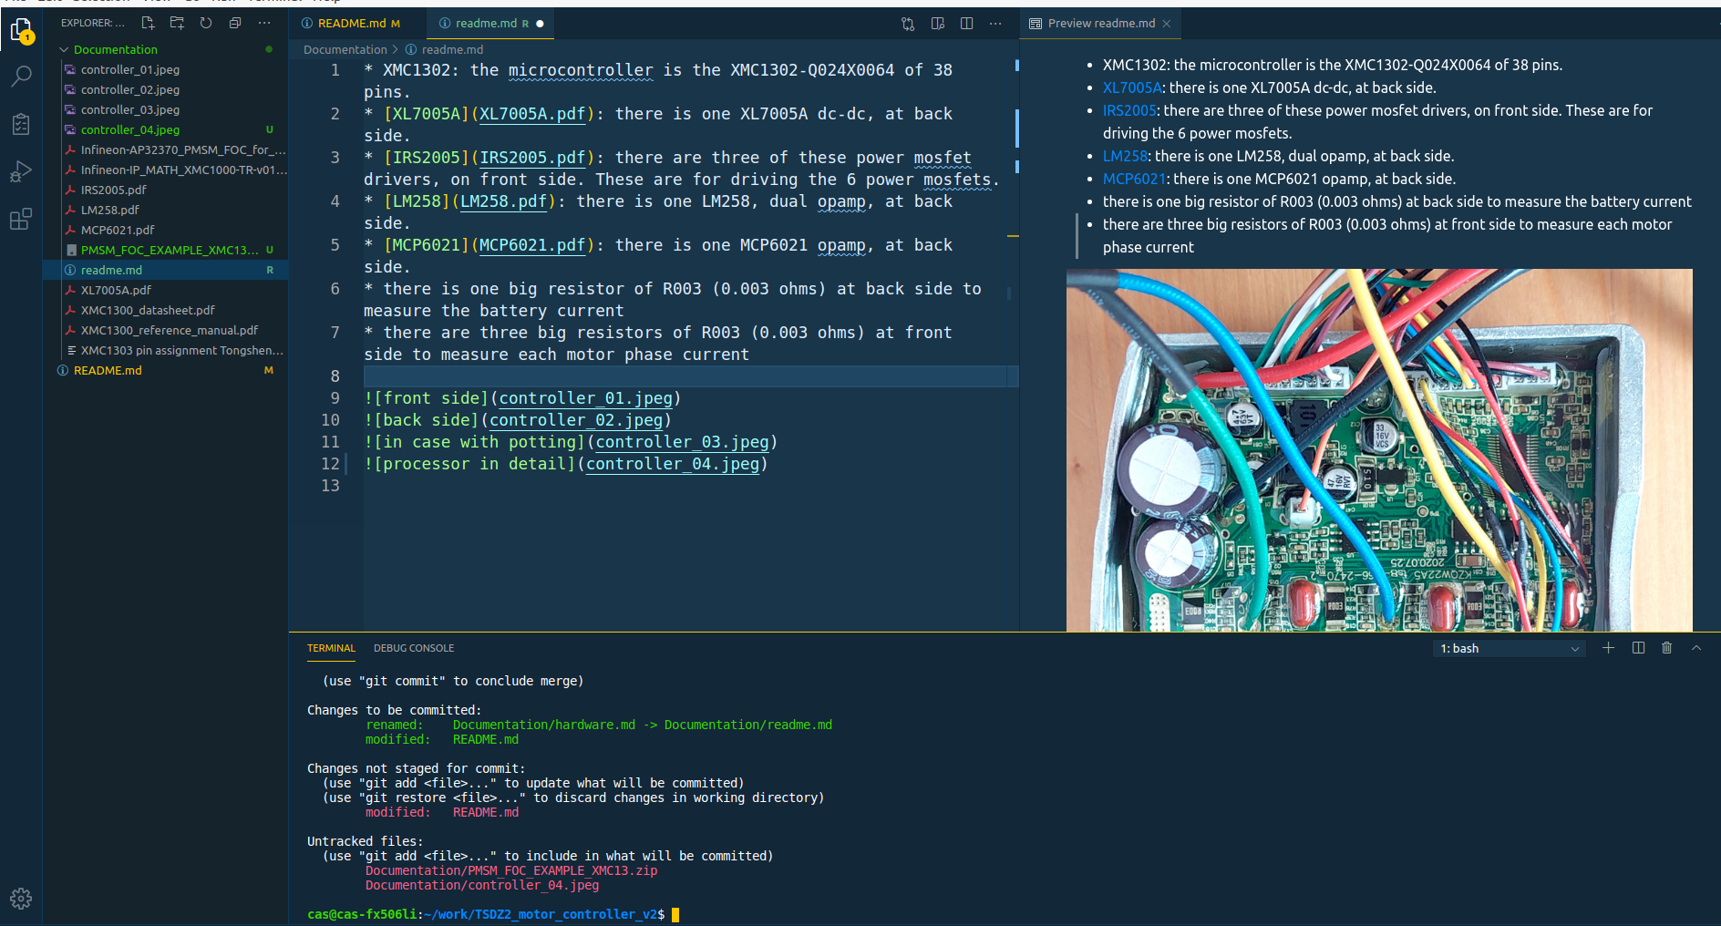Click the Documentation breadcrumb
Screen dimensions: 1721x926
(x=345, y=50)
